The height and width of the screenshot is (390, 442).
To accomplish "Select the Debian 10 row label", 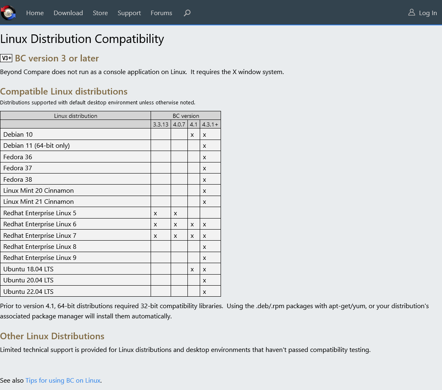I will point(18,134).
